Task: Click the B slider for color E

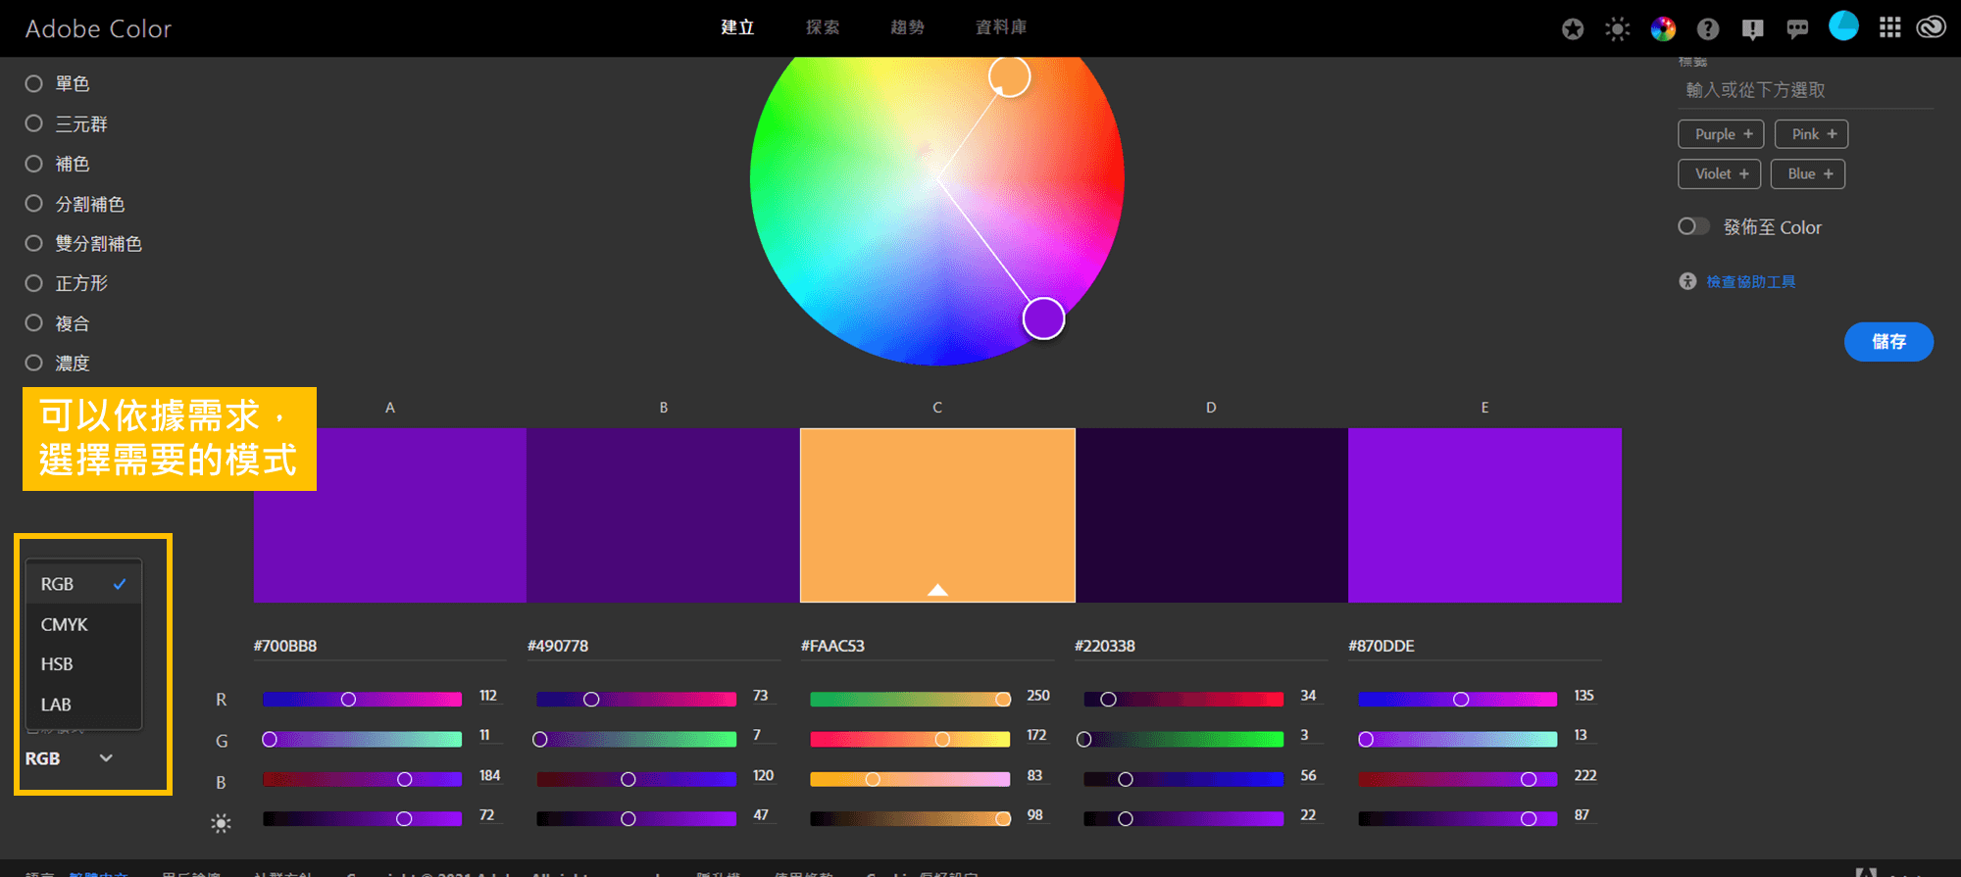Action: 1457,779
